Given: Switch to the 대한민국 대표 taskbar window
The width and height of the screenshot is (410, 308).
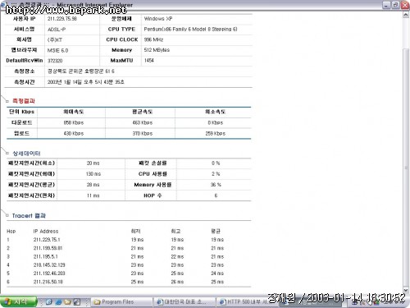Looking at the screenshot, I should pos(185,302).
